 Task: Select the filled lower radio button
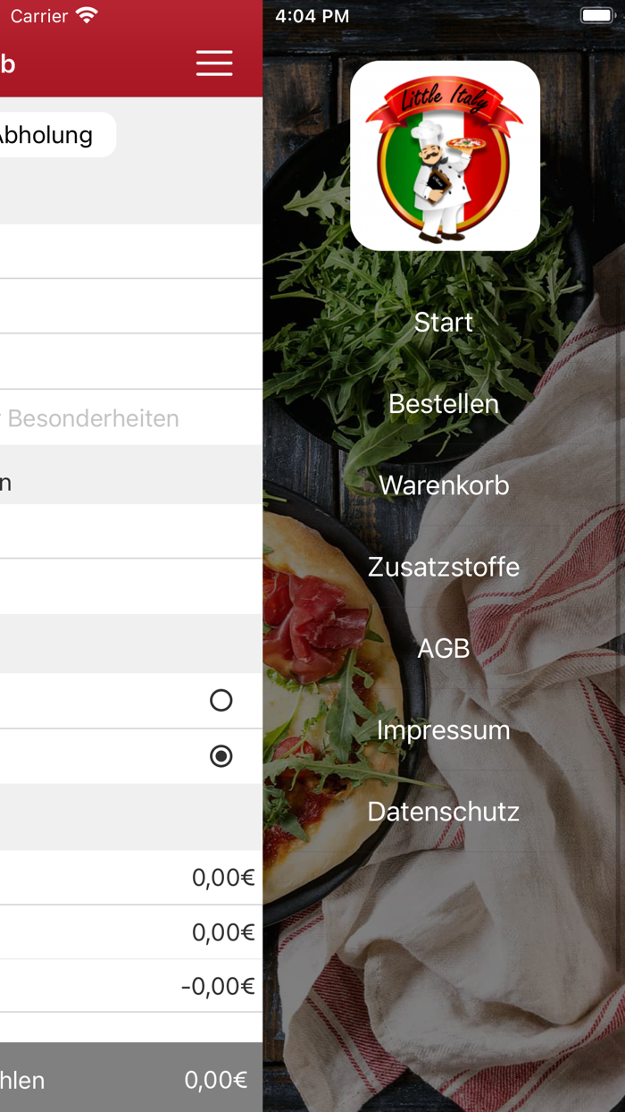point(221,756)
